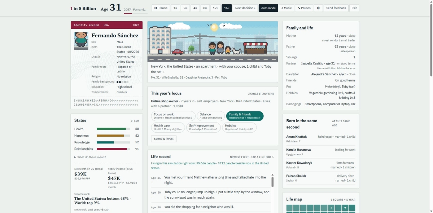Set playback speed to 8×
Viewport: 433px width, 213px height.
(x=205, y=8)
